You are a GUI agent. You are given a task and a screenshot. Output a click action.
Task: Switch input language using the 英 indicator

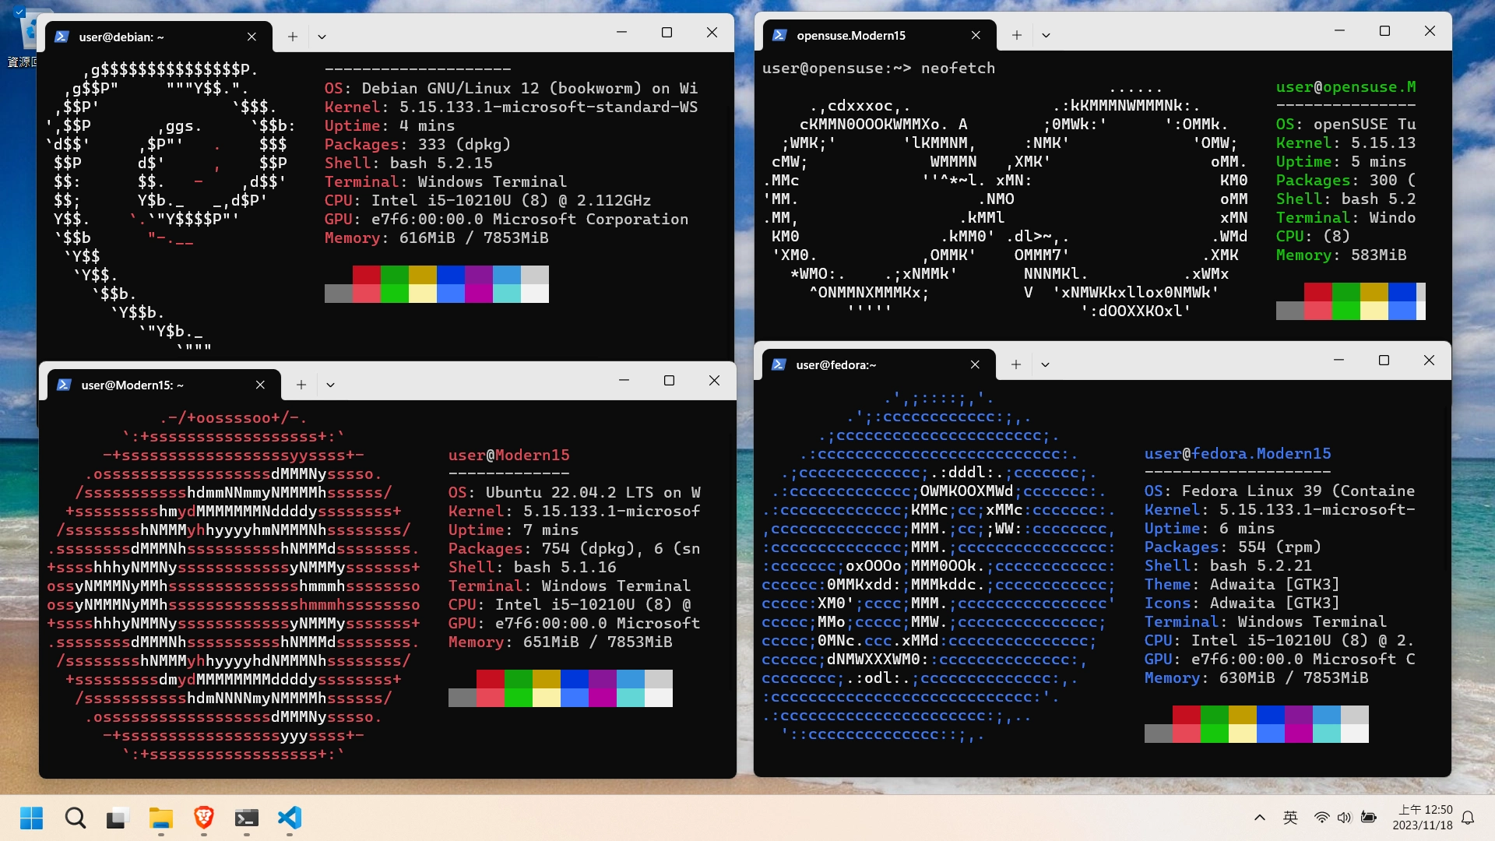point(1290,817)
